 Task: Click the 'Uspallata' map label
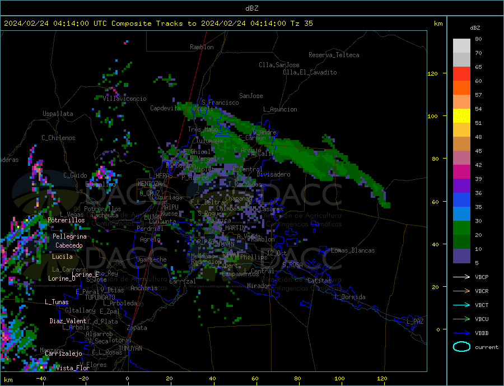pos(58,114)
